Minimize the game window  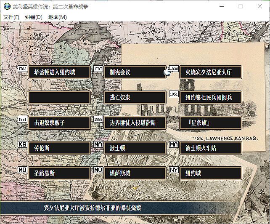pos(222,7)
